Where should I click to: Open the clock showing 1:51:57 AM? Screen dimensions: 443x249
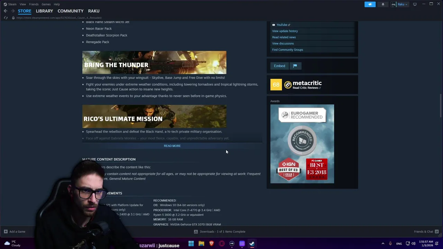pos(426,244)
